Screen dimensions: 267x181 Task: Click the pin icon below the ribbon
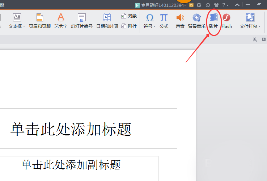point(255,39)
